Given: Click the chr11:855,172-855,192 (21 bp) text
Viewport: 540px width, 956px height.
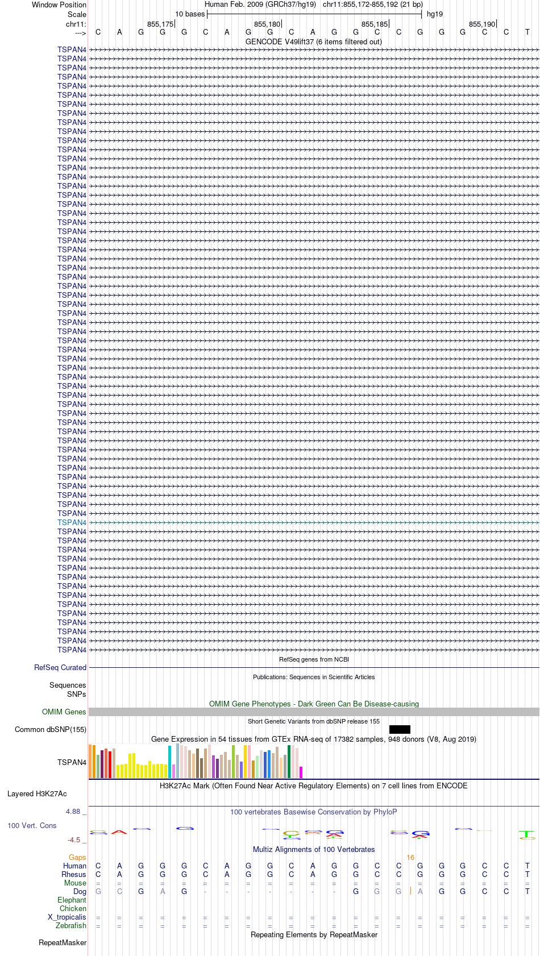Looking at the screenshot, I should point(373,5).
